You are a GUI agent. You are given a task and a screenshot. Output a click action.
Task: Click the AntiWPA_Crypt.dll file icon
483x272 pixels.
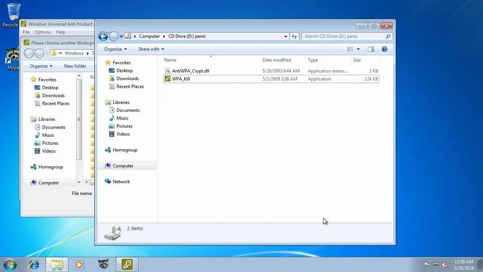pyautogui.click(x=168, y=71)
